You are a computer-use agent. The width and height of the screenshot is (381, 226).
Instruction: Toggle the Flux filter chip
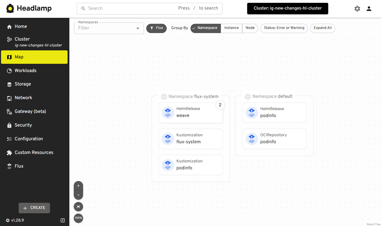coord(156,28)
